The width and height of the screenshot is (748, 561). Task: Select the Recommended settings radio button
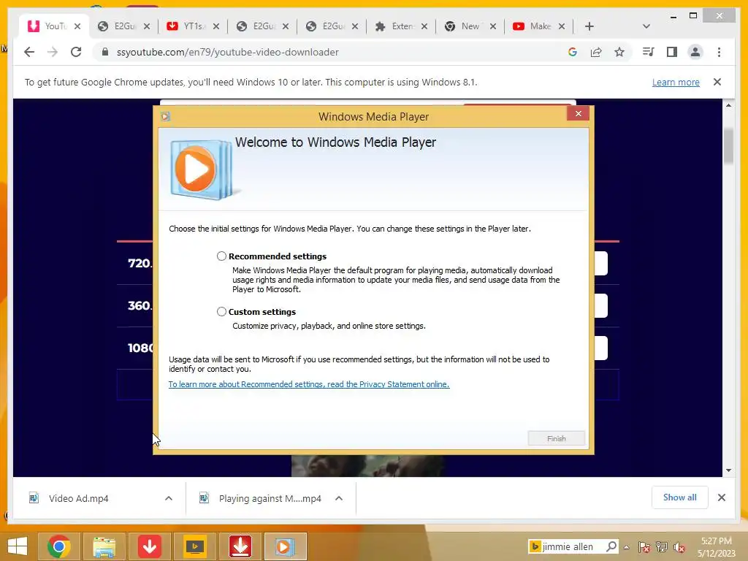click(221, 256)
